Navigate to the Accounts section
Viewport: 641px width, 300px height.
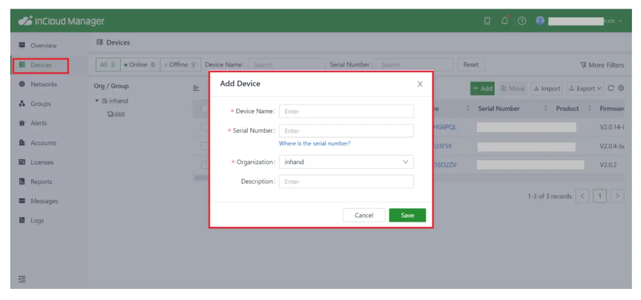(43, 143)
